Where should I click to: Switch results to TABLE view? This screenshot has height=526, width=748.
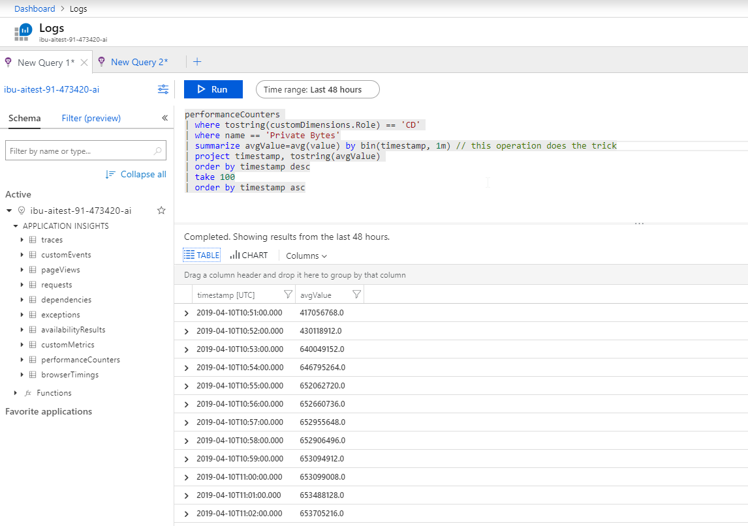tap(202, 255)
